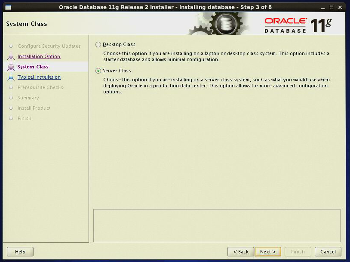Select the Desktop Class radio button
Screen dimensions: 350x262
point(98,44)
